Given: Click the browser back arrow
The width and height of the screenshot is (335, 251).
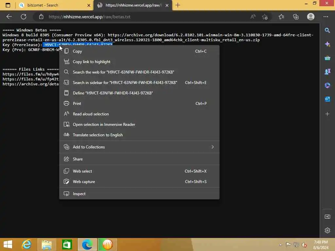Looking at the screenshot, I should tap(9, 17).
